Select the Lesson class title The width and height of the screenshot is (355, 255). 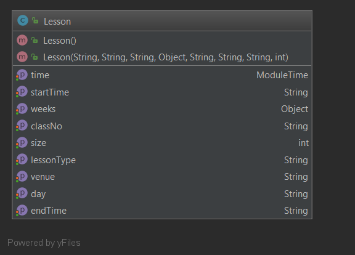point(57,22)
